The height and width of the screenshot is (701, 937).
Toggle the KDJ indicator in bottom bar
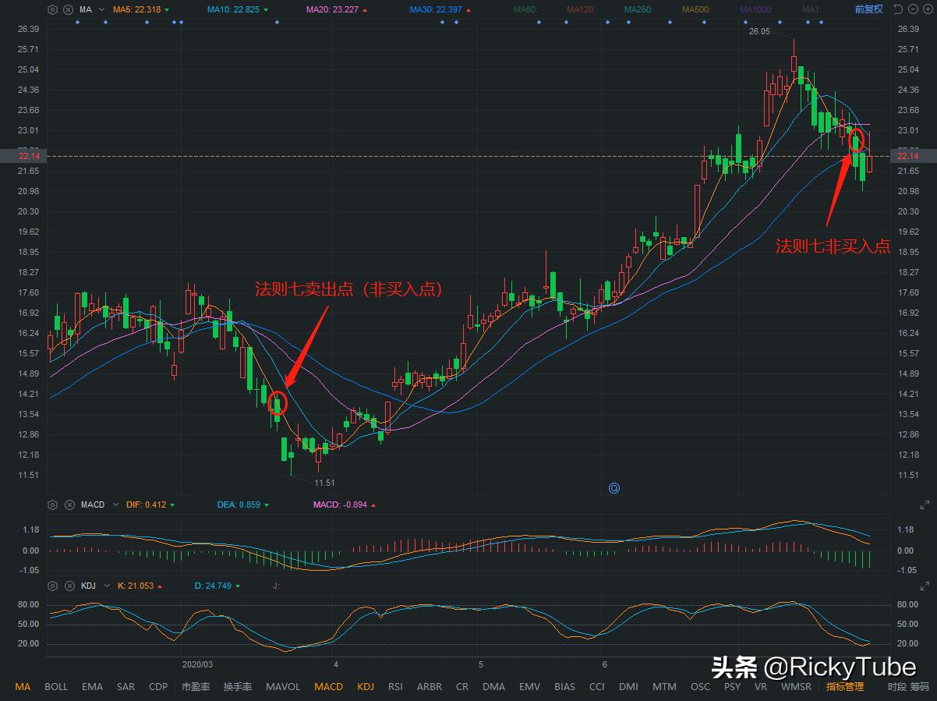[x=366, y=687]
